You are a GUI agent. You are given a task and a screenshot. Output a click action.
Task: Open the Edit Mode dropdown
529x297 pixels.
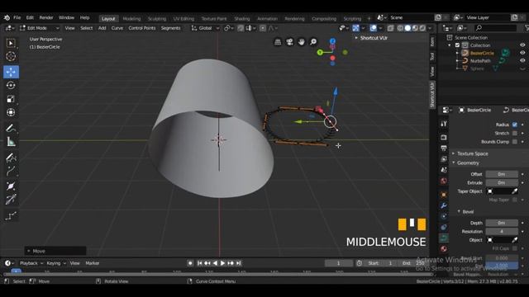[40, 28]
